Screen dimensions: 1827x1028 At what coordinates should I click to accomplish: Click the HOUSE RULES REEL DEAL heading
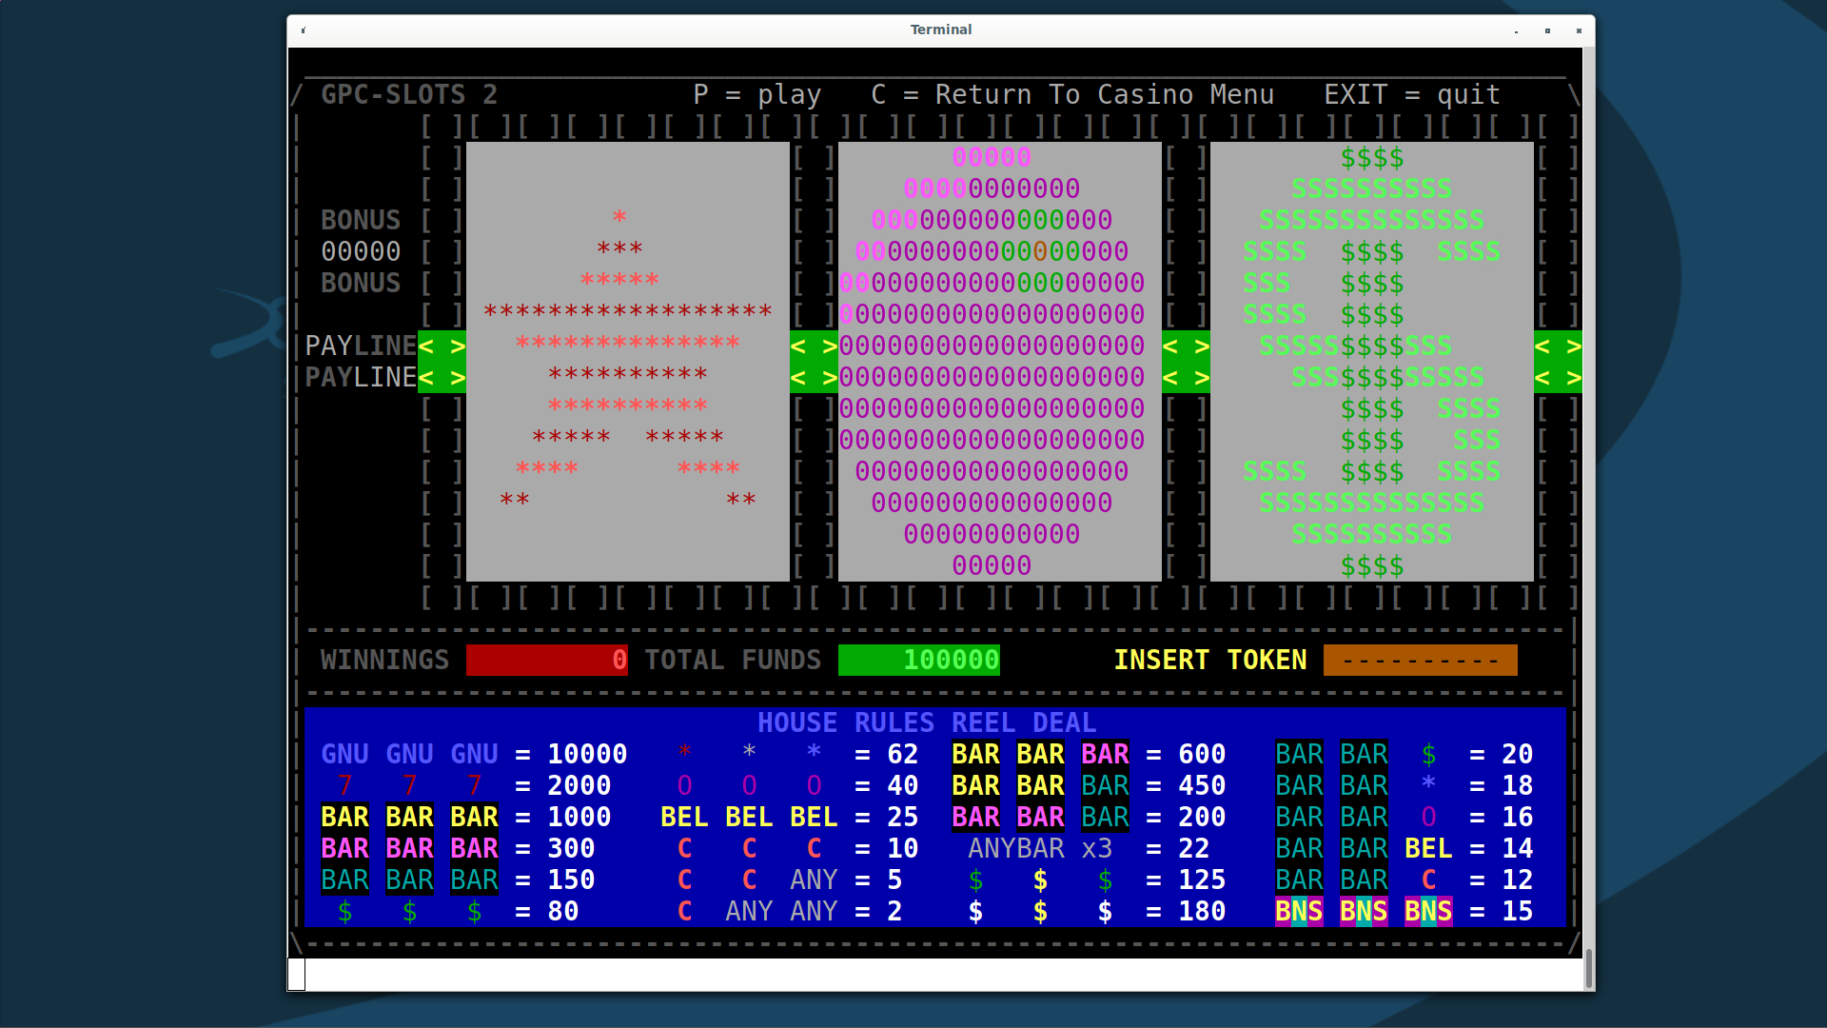click(926, 722)
